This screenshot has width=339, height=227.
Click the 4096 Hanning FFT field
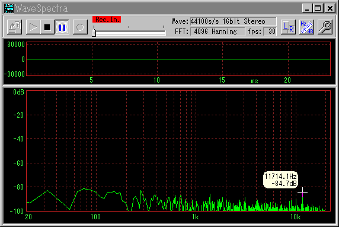(x=218, y=31)
